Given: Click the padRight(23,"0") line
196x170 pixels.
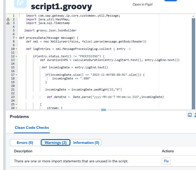Looking at the screenshot, I should (84, 89).
